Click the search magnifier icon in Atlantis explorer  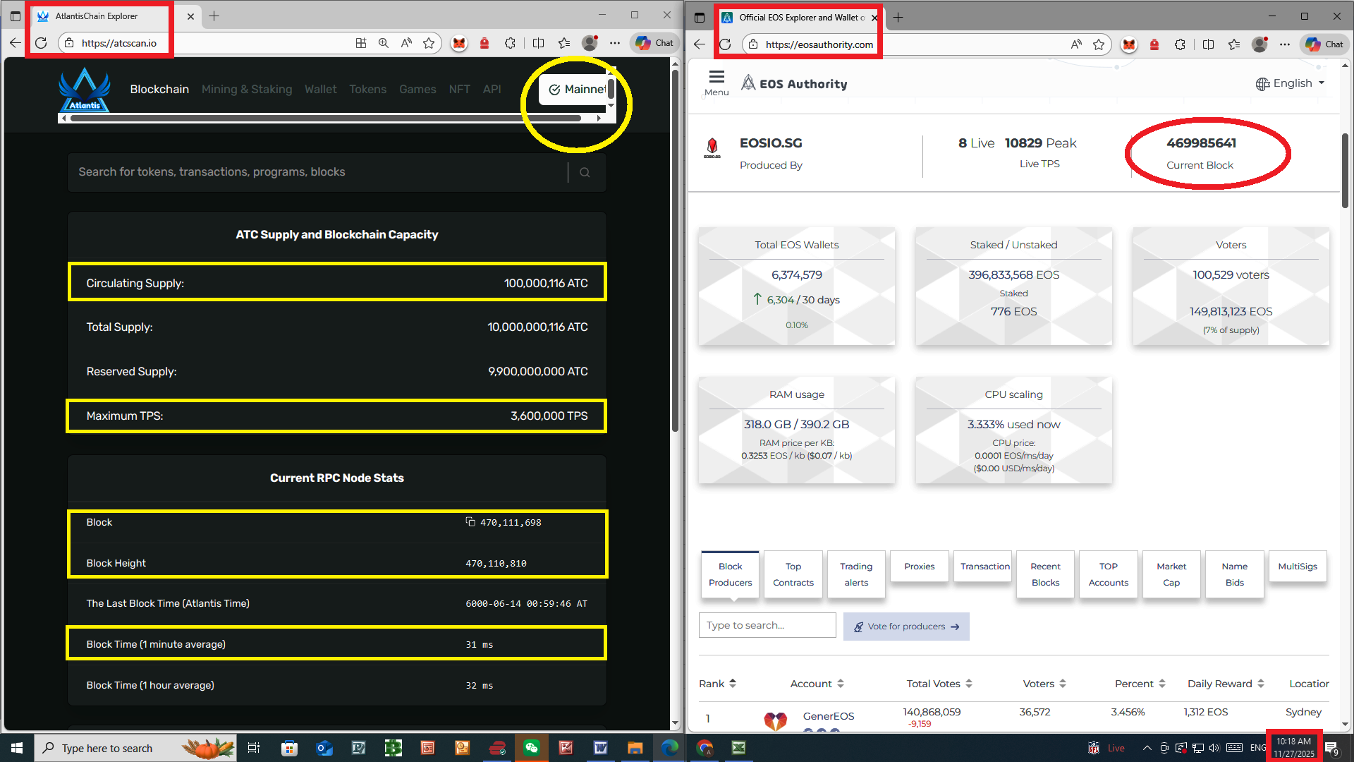tap(584, 173)
